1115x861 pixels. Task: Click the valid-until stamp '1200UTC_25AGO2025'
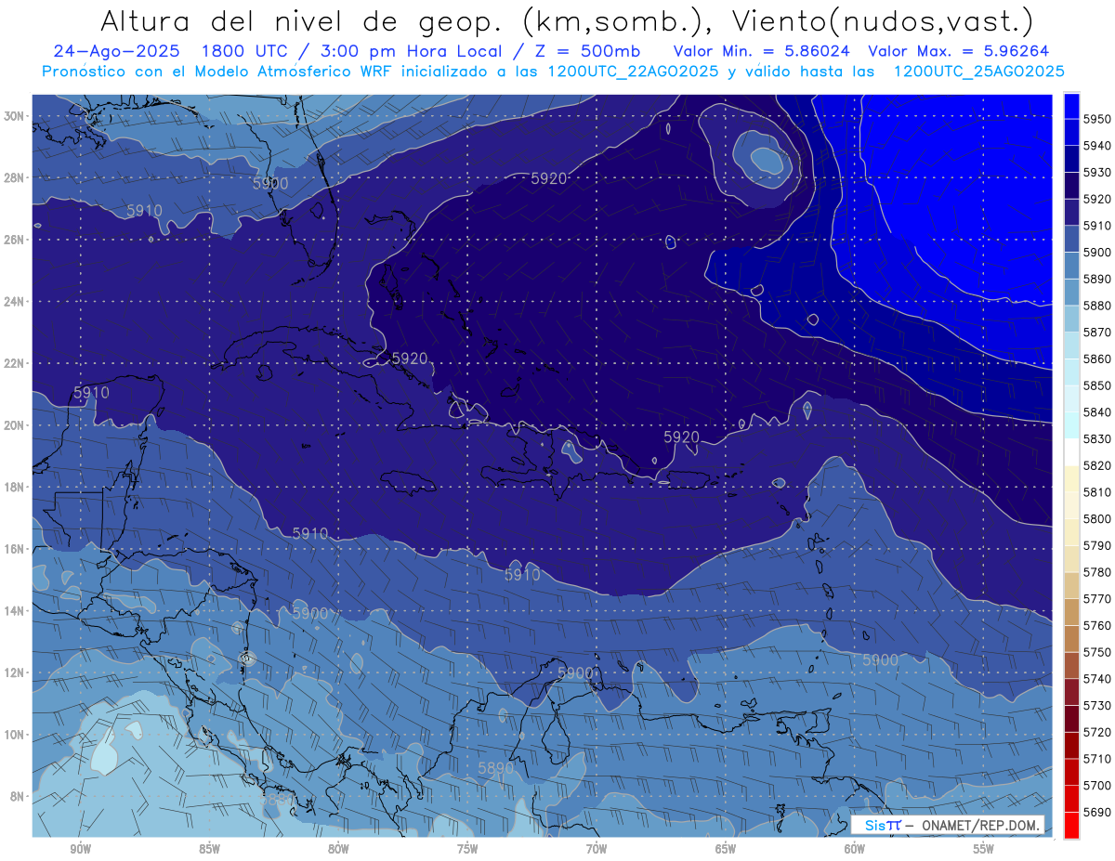pos(978,71)
